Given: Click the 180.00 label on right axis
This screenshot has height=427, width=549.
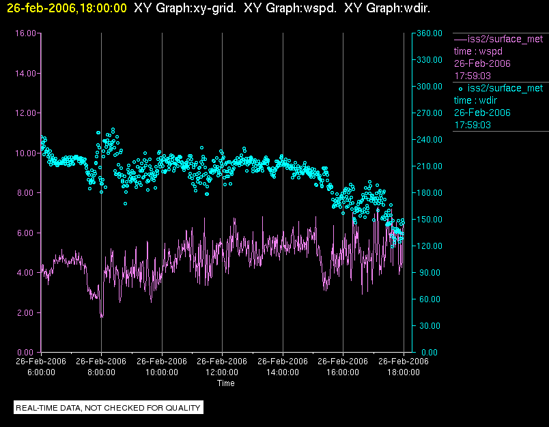Looking at the screenshot, I should coord(430,192).
